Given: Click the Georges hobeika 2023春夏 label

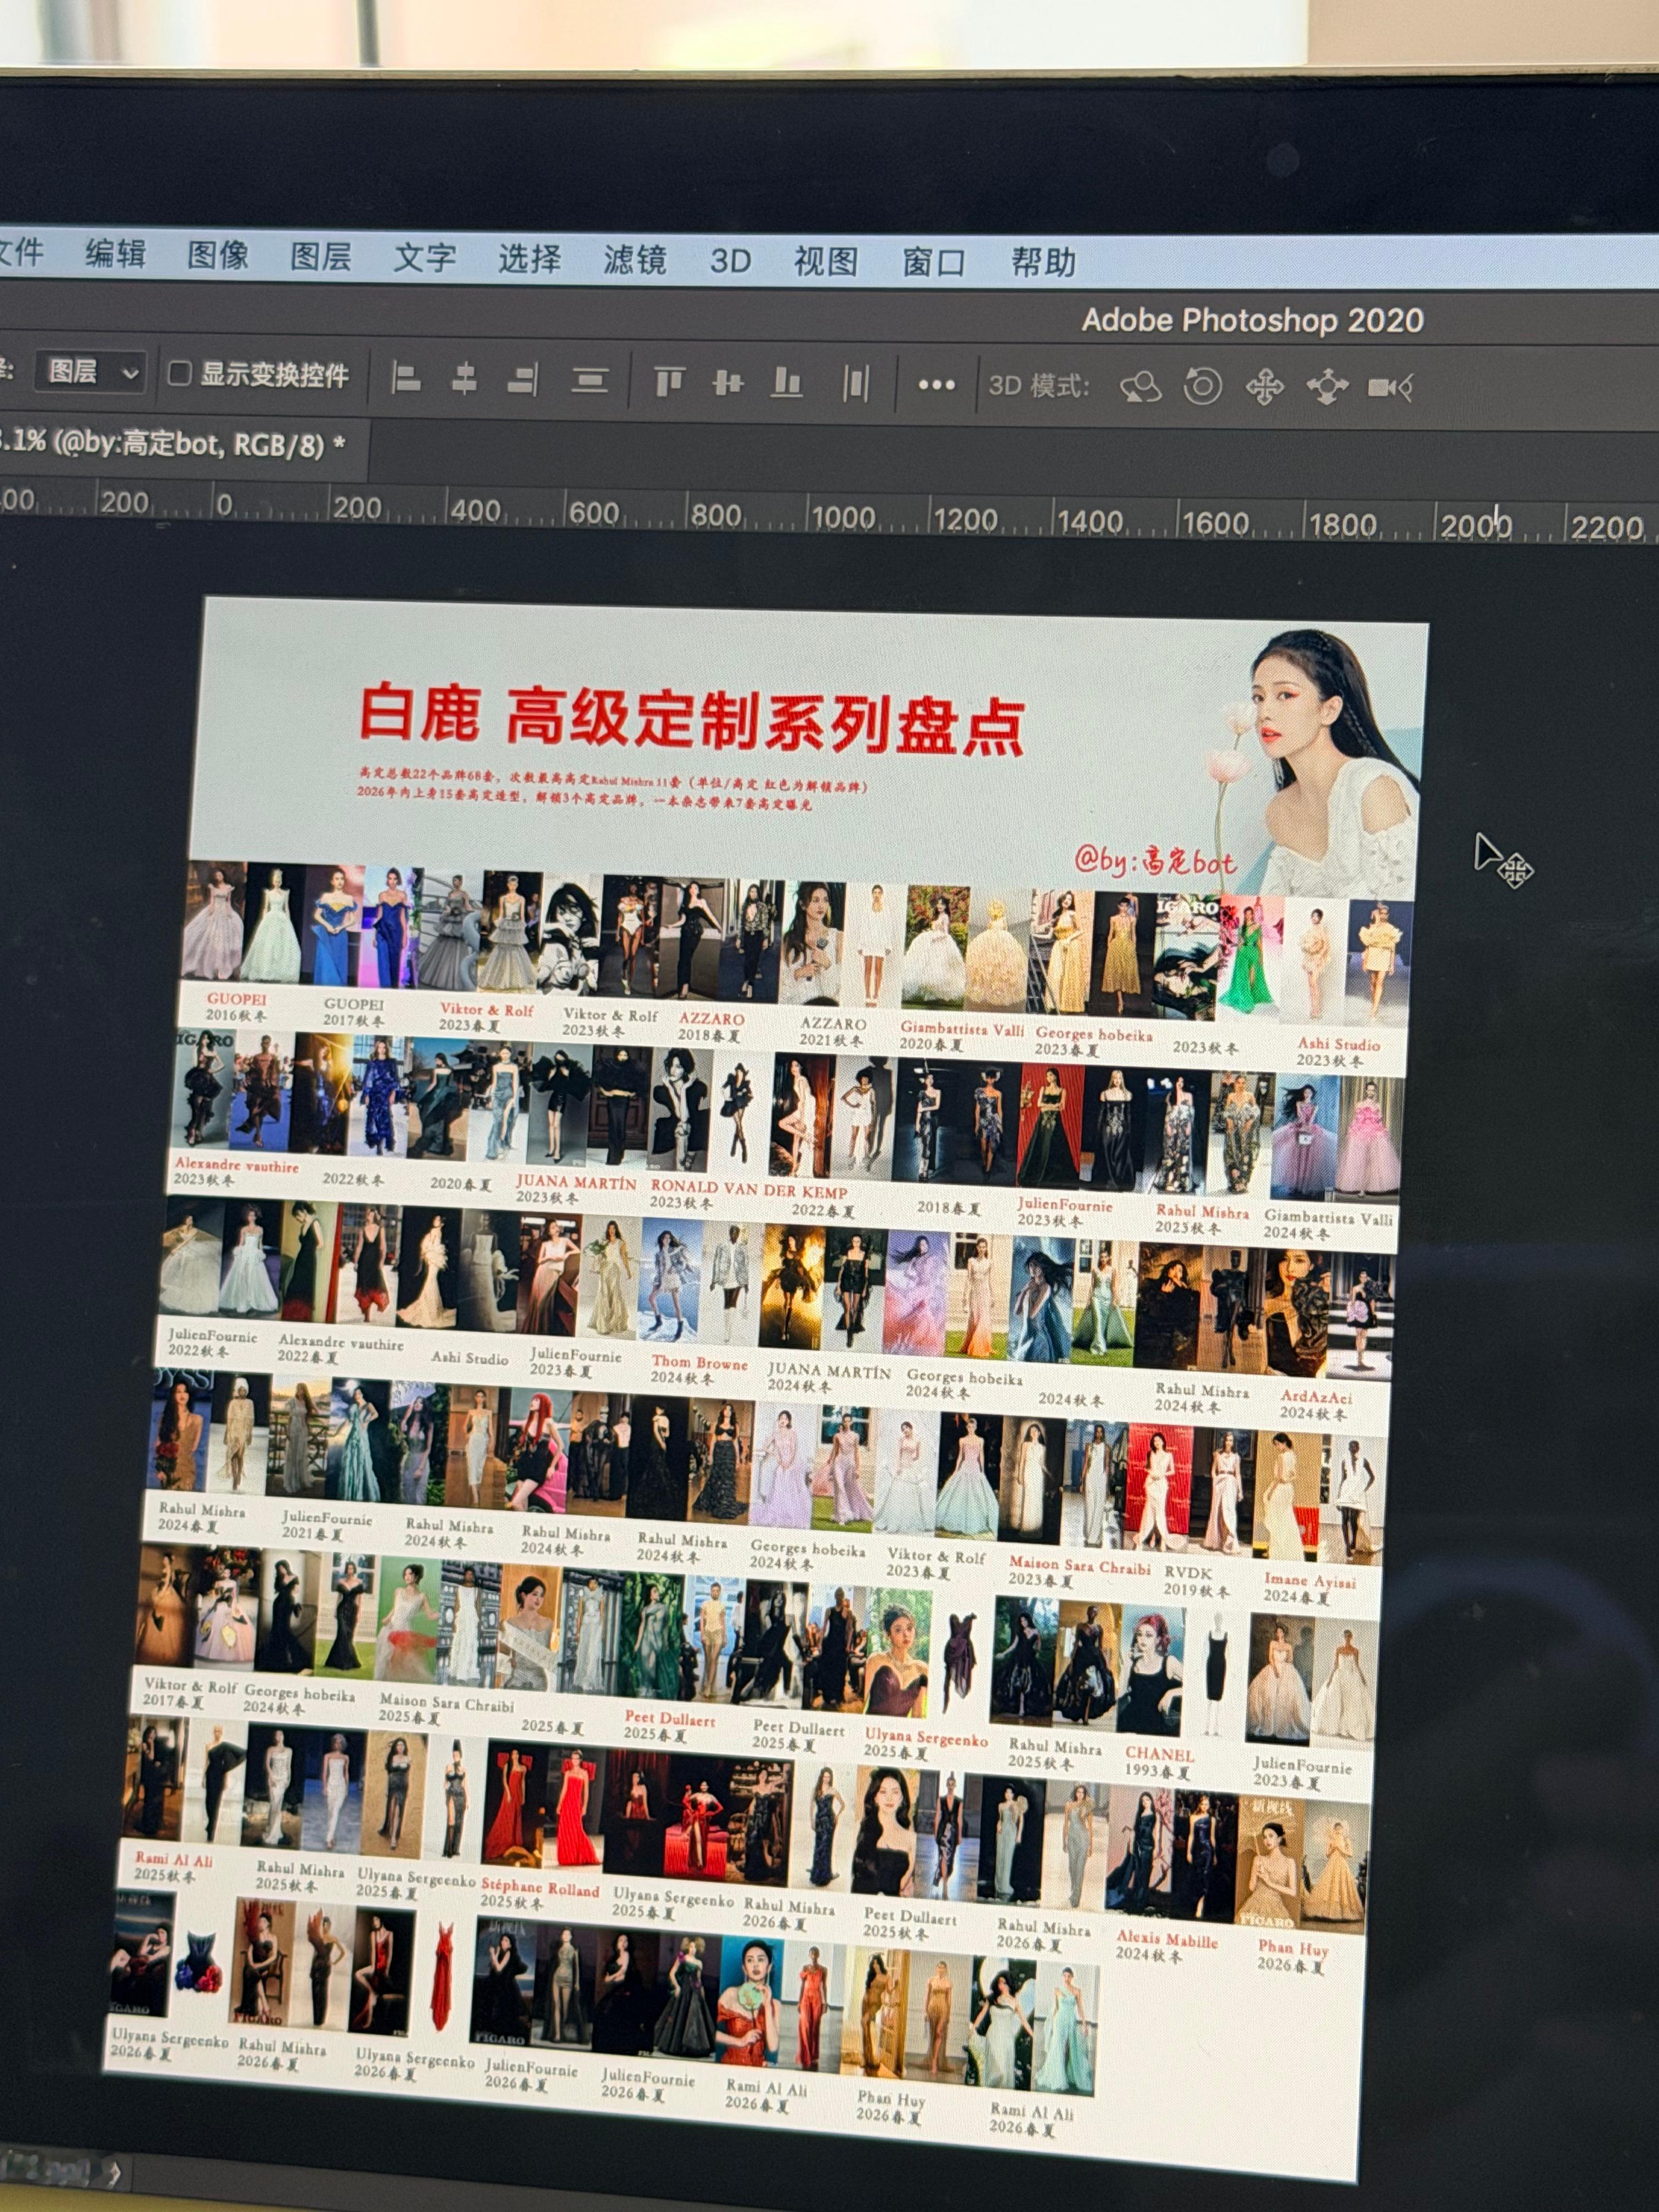Looking at the screenshot, I should pos(1094,1041).
